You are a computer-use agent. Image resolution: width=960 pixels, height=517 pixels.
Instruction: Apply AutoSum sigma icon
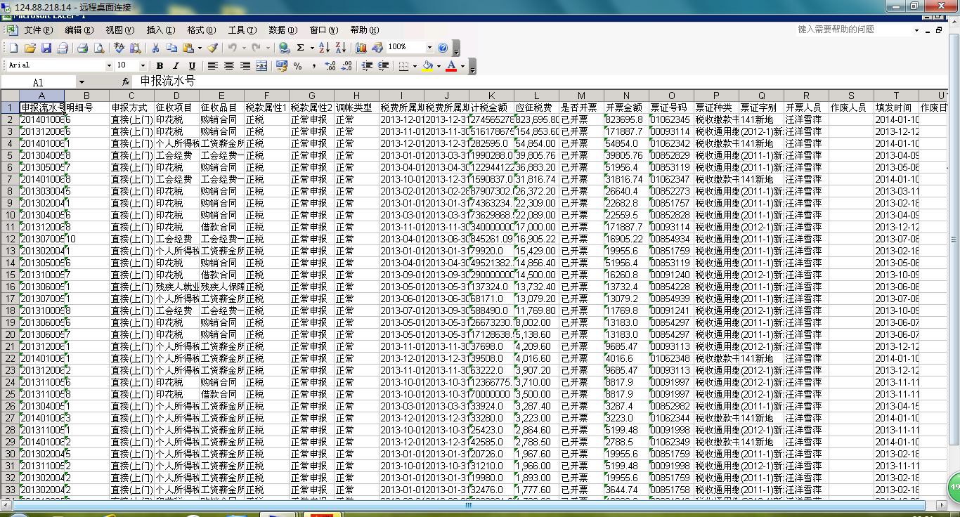tap(301, 48)
